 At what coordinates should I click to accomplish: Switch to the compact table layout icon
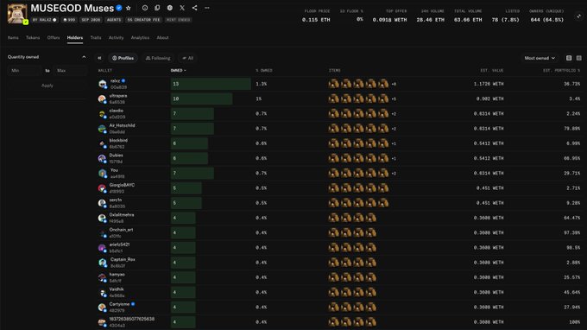point(578,58)
